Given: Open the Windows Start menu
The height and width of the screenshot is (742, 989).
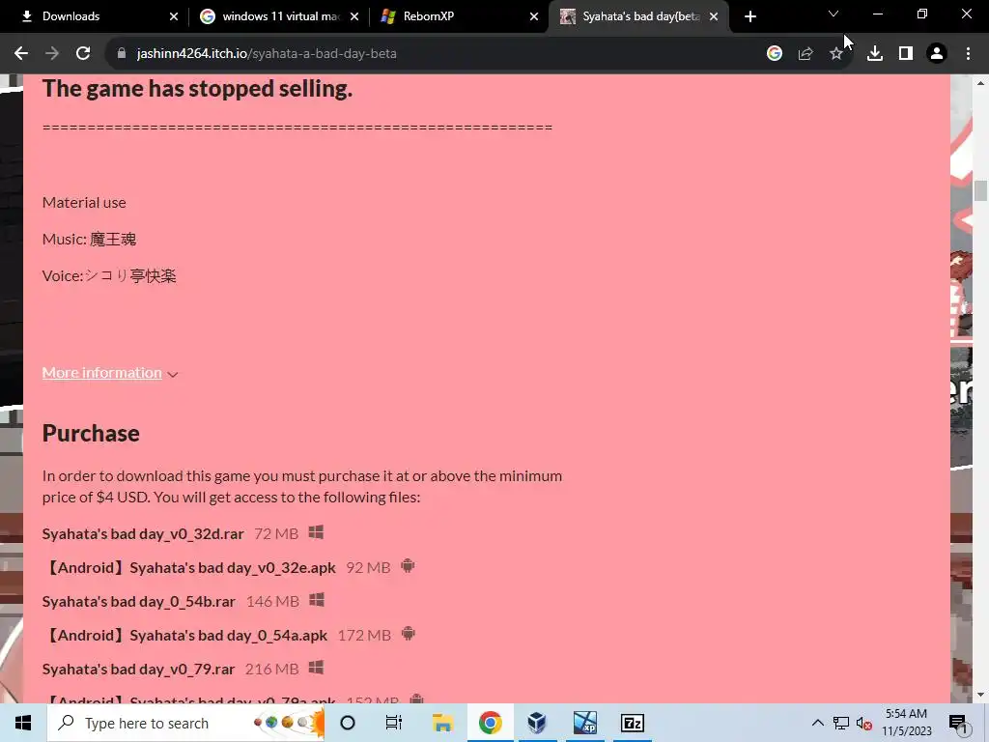Looking at the screenshot, I should click(x=23, y=723).
